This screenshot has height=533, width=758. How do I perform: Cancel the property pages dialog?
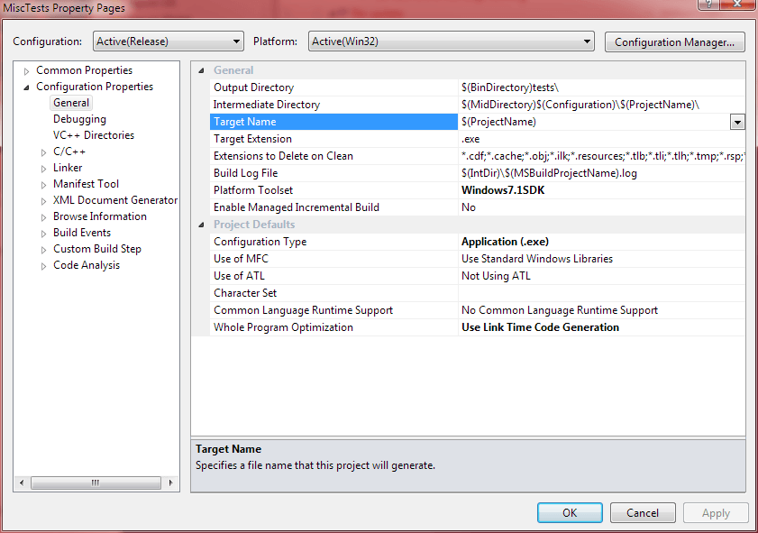click(642, 513)
